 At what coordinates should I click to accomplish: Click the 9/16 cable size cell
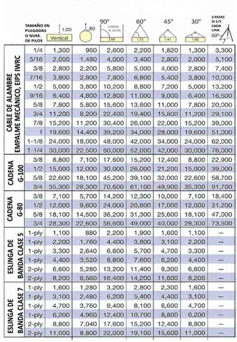pyautogui.click(x=37, y=96)
